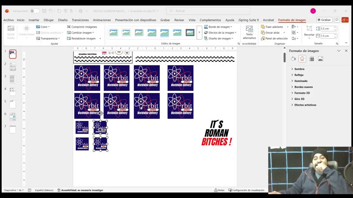The image size is (353, 198).
Task: Close the Formato de imagen pane
Action: pos(346,51)
